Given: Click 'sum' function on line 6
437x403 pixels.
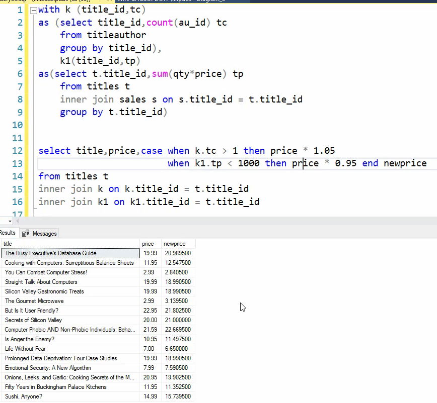Looking at the screenshot, I should (160, 74).
